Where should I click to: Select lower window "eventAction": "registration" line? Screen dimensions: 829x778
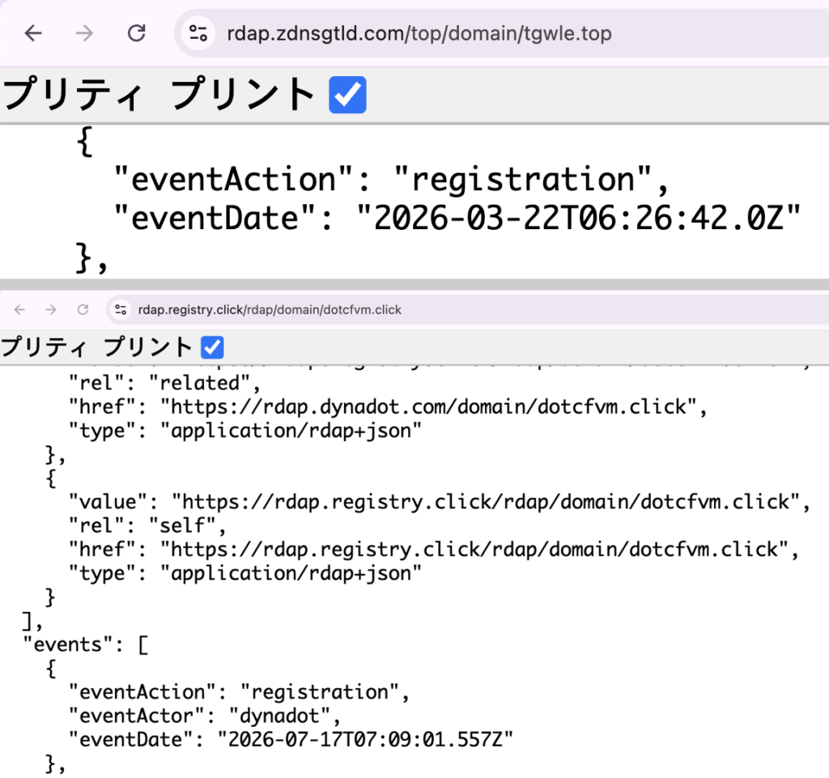click(x=239, y=692)
